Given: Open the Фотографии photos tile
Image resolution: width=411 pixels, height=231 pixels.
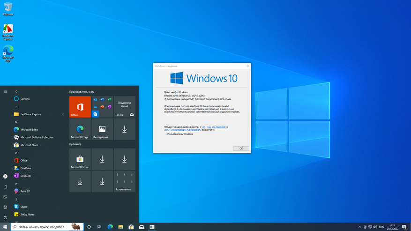Looking at the screenshot, I should [102, 129].
